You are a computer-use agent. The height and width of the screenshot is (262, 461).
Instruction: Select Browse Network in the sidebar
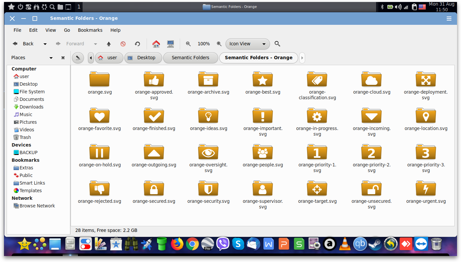[37, 206]
